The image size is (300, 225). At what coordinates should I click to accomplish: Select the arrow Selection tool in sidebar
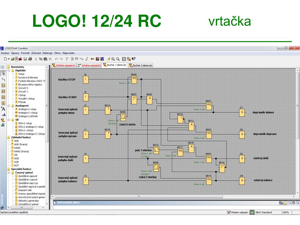(x=3, y=73)
